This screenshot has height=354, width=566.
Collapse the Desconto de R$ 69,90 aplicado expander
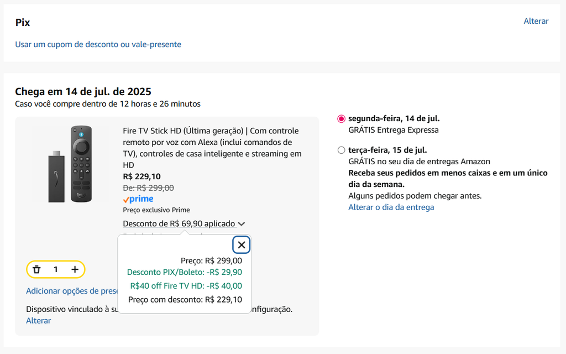(184, 223)
